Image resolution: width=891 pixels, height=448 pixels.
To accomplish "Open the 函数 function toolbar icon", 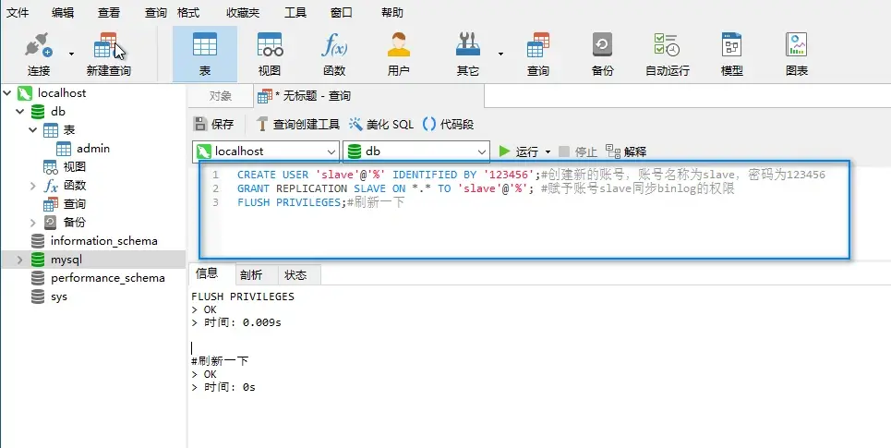I will click(x=334, y=54).
